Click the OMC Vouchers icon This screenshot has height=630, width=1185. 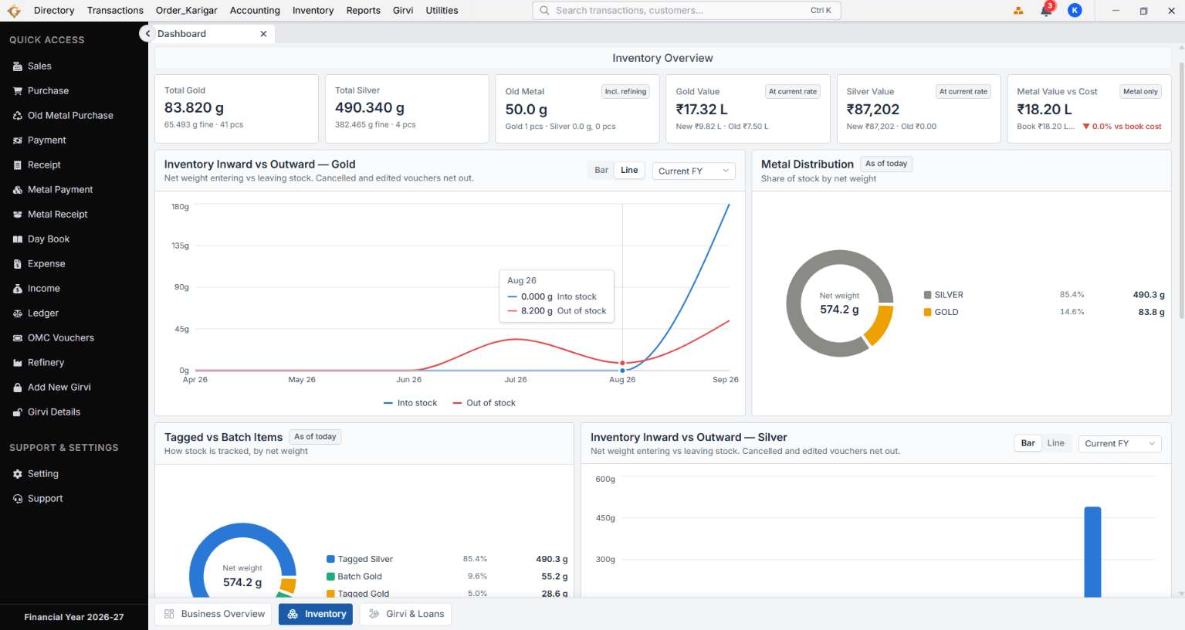click(18, 338)
